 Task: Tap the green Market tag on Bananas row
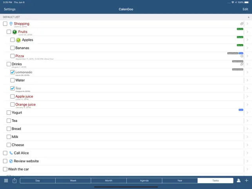pyautogui.click(x=240, y=45)
